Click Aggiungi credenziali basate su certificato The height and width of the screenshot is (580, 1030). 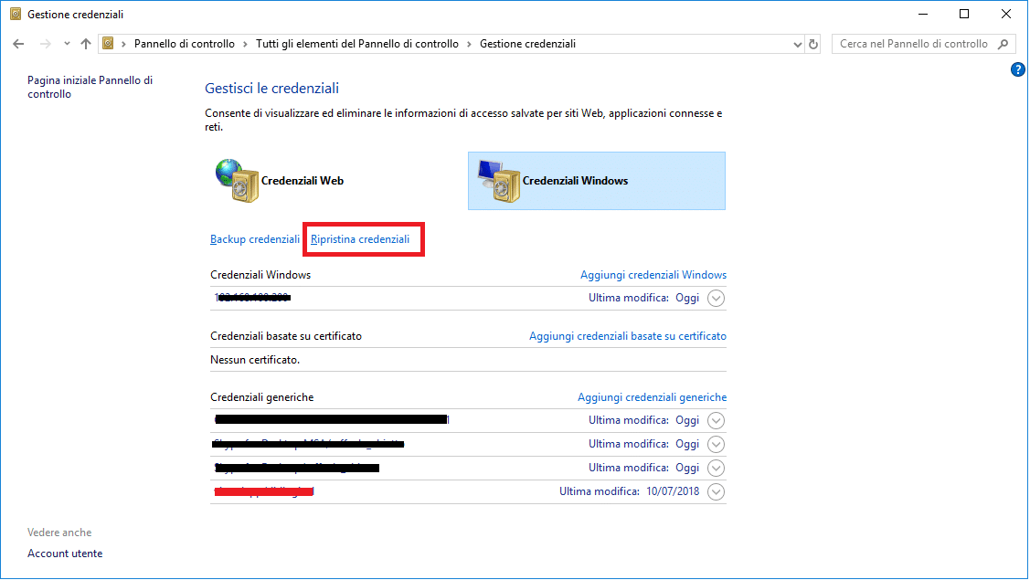(628, 336)
